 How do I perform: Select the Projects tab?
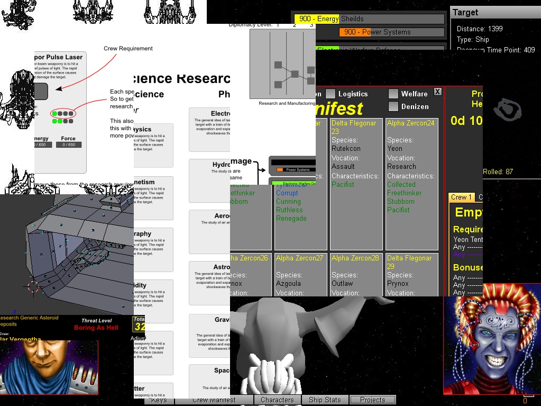373,400
